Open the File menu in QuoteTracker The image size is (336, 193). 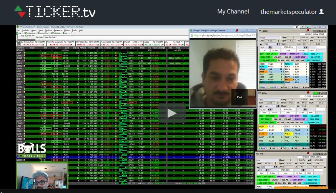click(x=18, y=30)
